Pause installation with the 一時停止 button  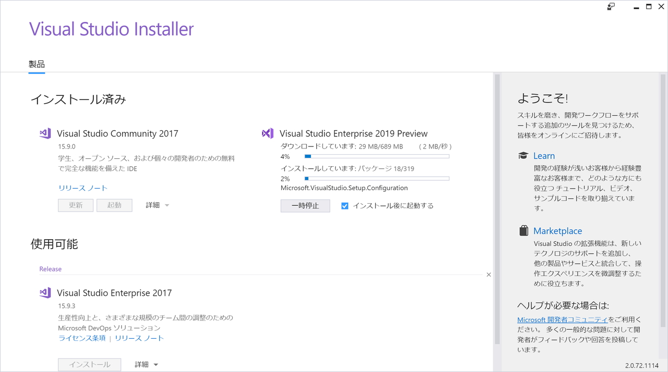pyautogui.click(x=305, y=206)
